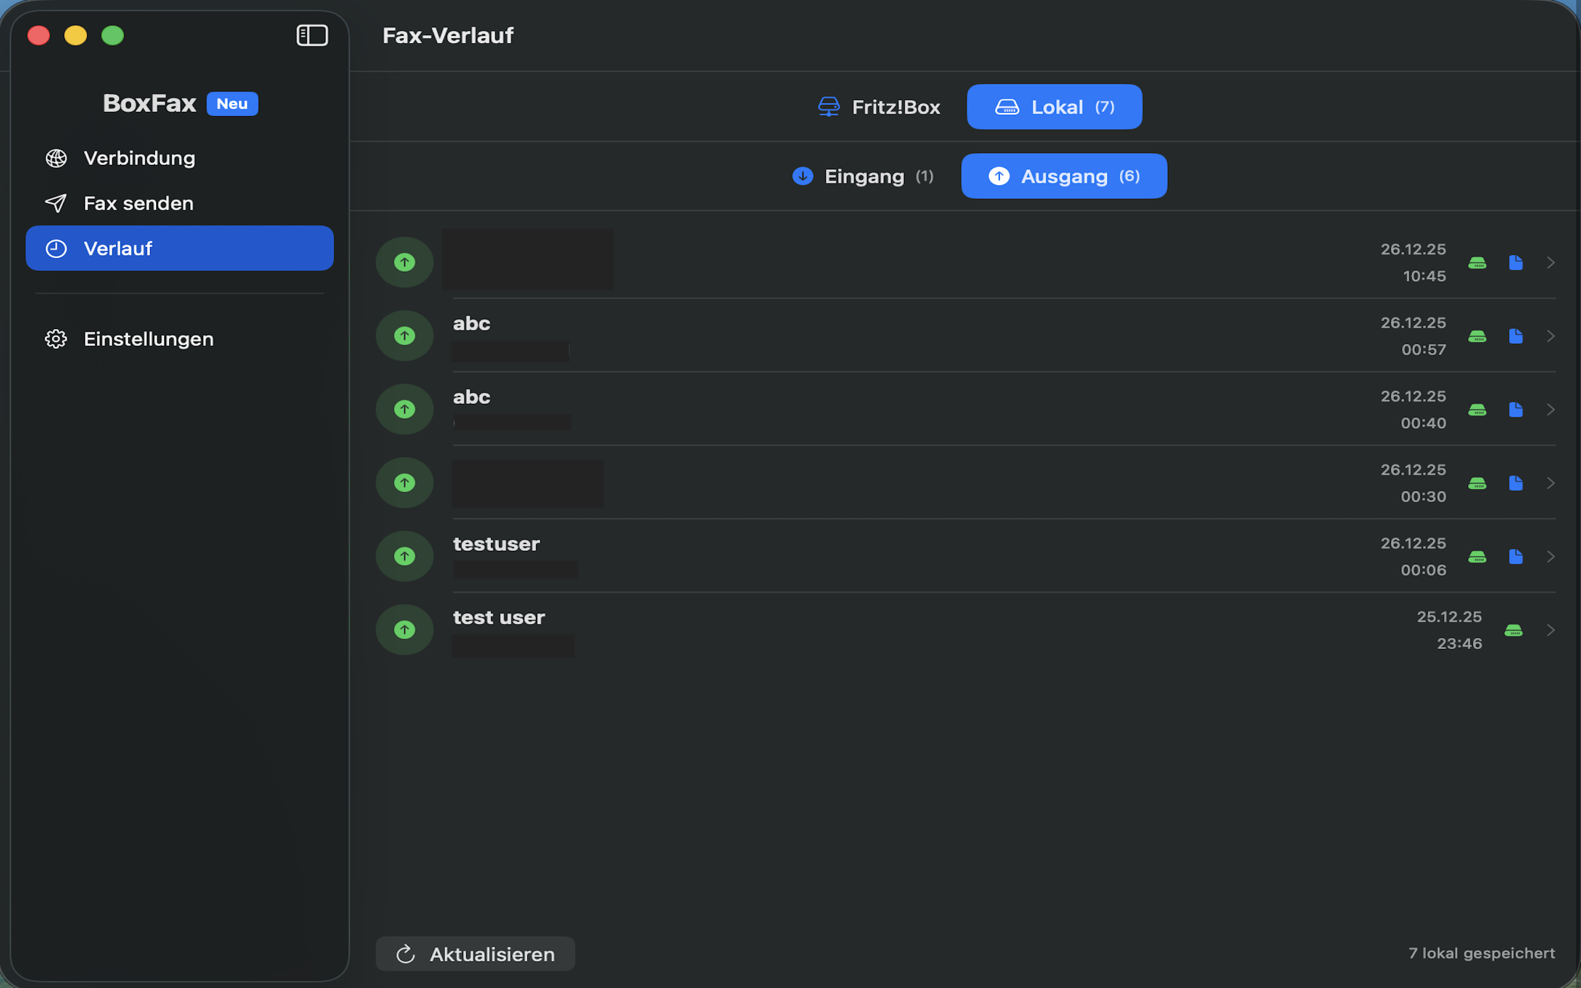Open Verbindung in the sidebar

click(x=139, y=158)
